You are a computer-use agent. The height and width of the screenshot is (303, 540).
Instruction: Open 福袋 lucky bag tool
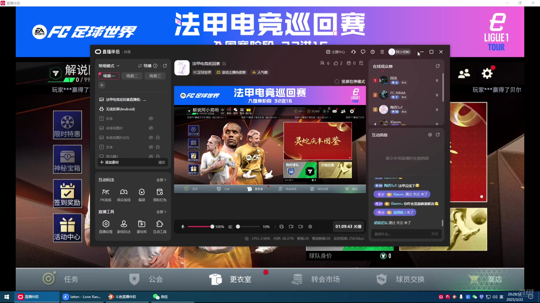[142, 195]
